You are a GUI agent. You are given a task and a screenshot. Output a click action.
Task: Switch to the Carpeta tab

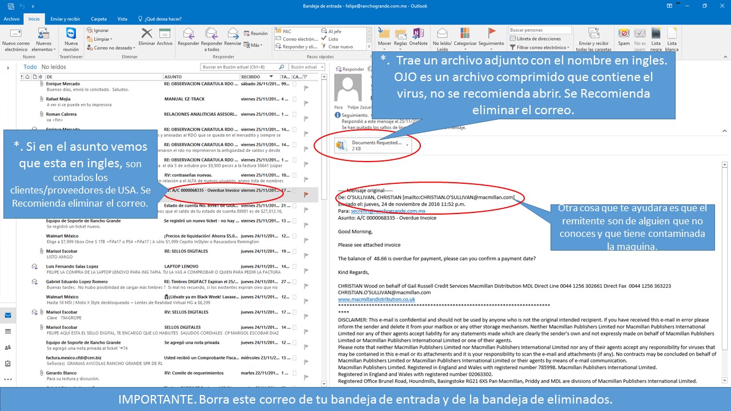coord(99,19)
